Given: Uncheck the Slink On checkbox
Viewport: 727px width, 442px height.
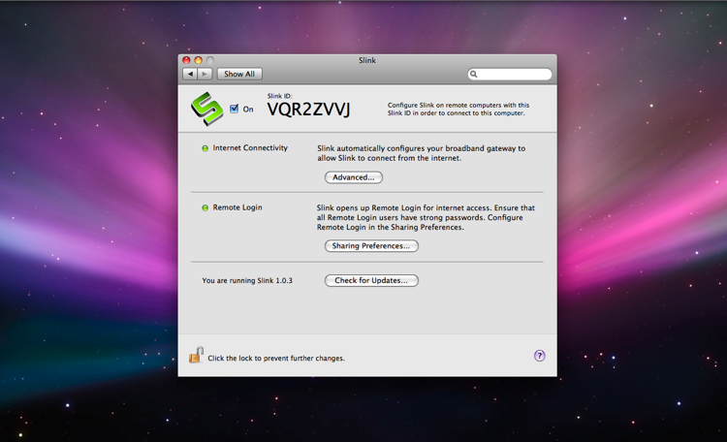Looking at the screenshot, I should (x=235, y=109).
